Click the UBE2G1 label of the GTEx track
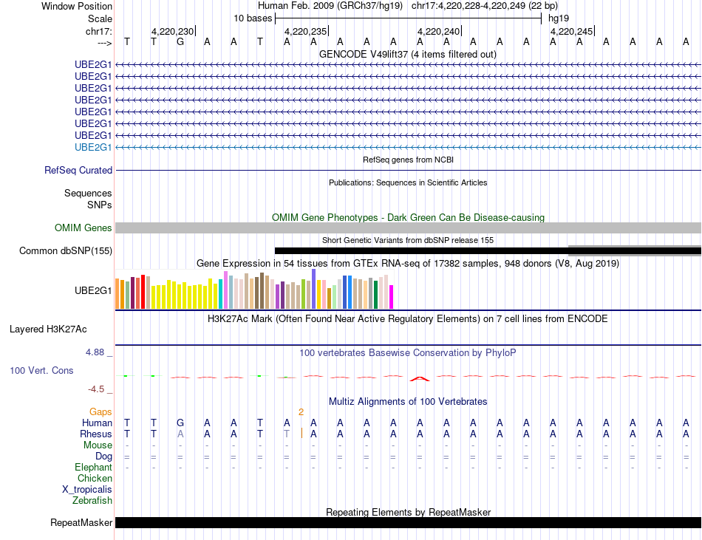 [x=92, y=291]
